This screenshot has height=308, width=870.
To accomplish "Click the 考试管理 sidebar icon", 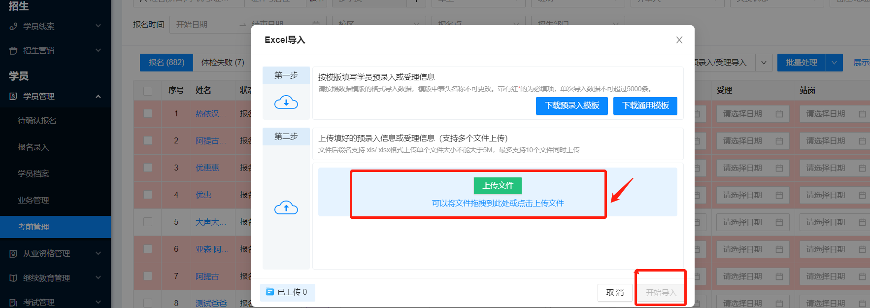I will coord(13,302).
